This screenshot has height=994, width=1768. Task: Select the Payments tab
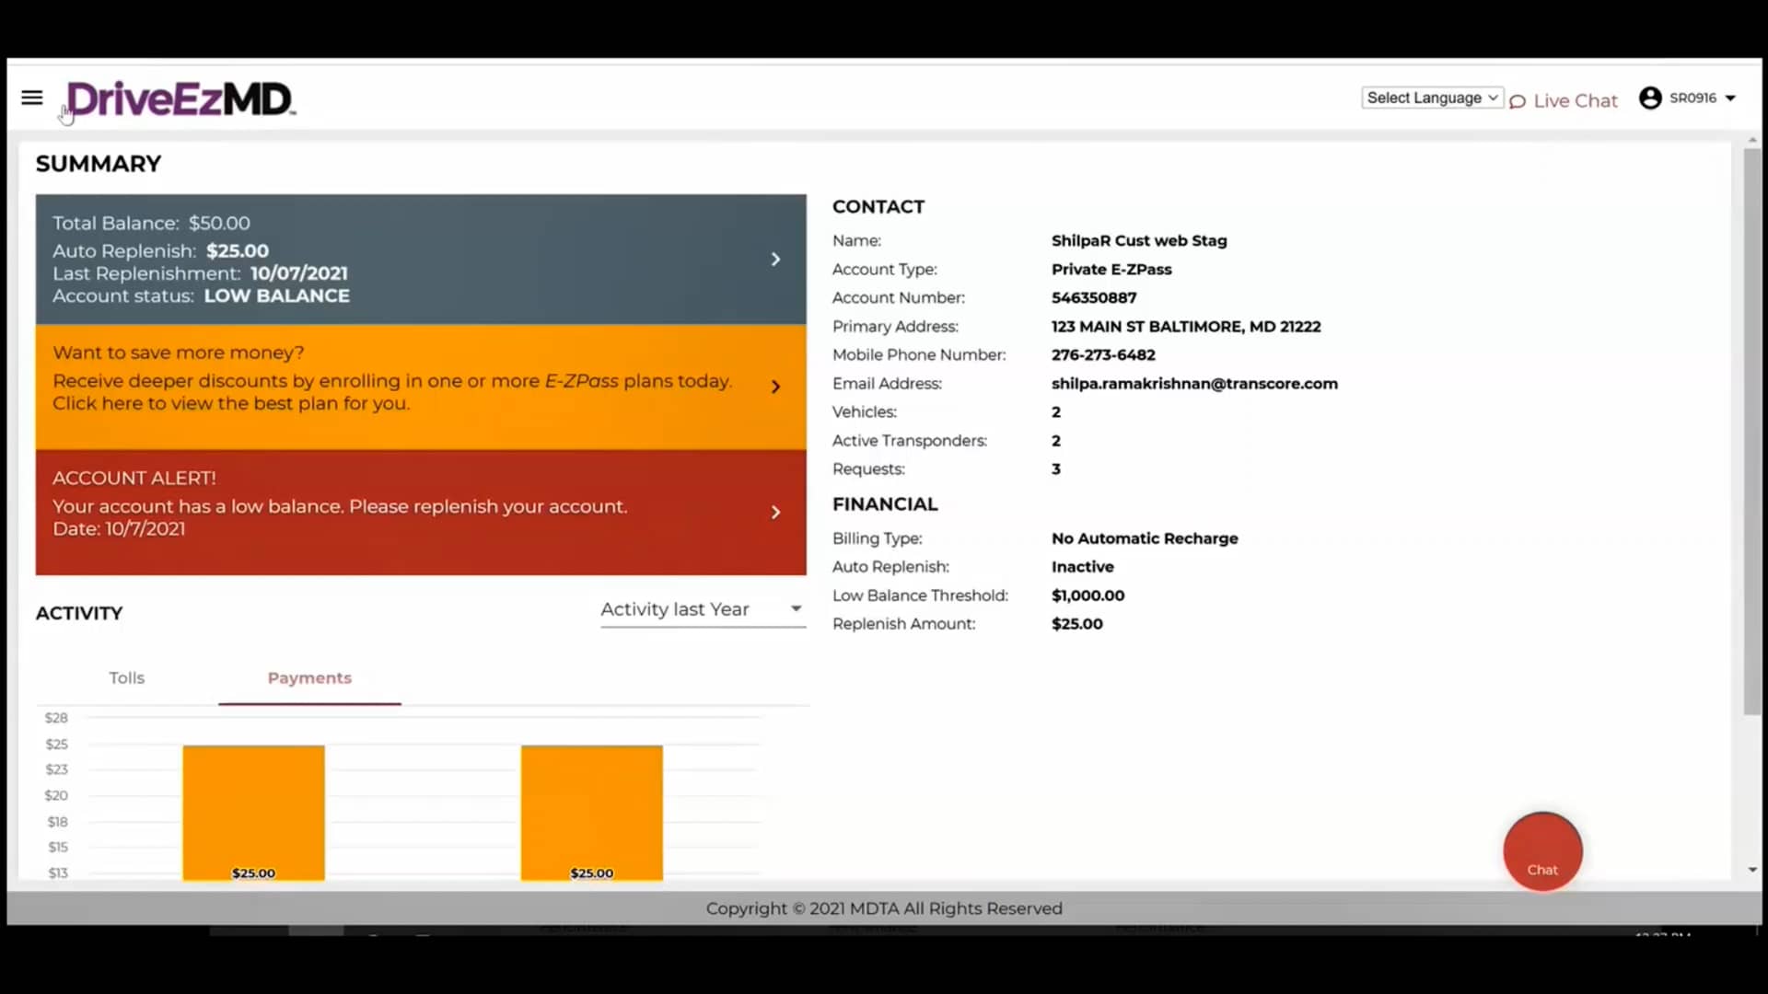[309, 678]
